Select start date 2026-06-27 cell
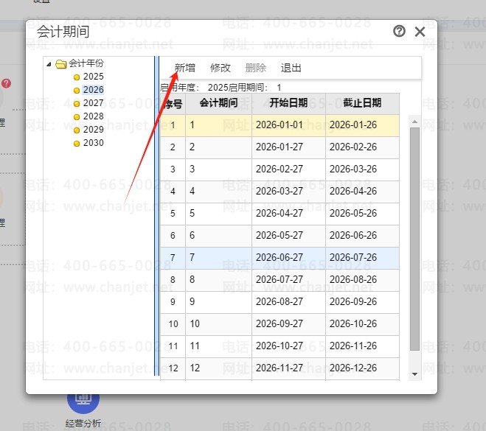This screenshot has height=431, width=486. (x=288, y=258)
